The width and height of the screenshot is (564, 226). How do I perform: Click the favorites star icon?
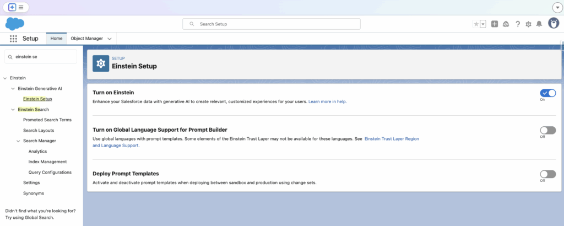point(476,24)
